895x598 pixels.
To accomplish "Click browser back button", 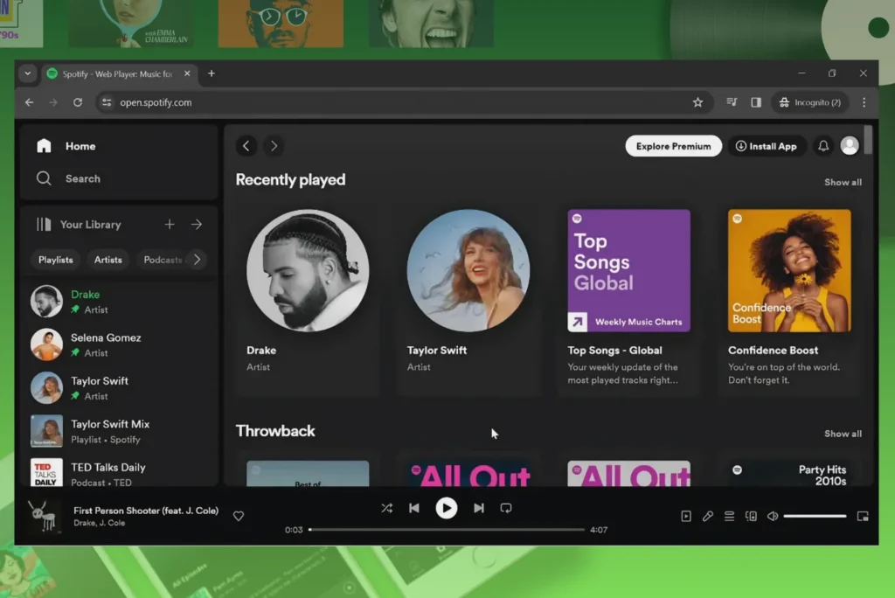I will (29, 102).
